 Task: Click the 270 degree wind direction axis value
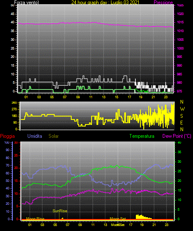tap(14, 109)
